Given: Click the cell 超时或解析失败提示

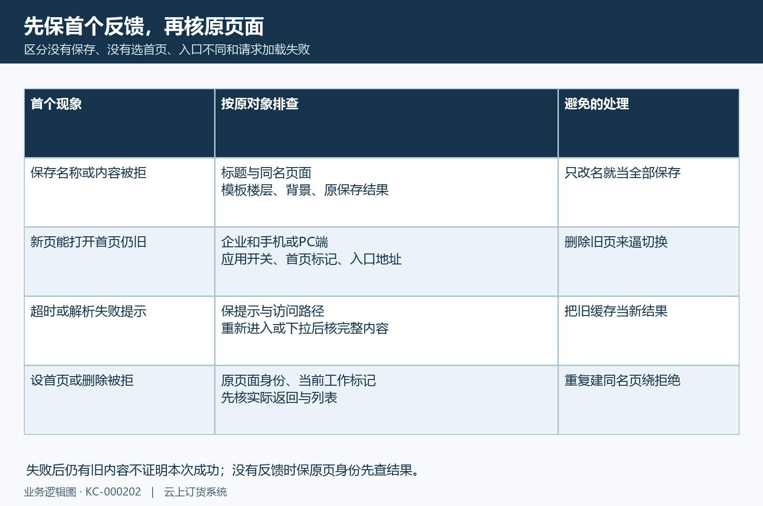Looking at the screenshot, I should (x=119, y=331).
